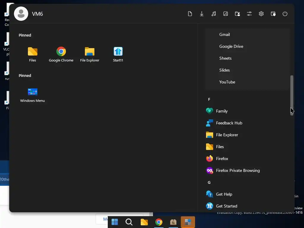Open pinned Windows Menu tile
Image resolution: width=304 pixels, height=228 pixels.
[x=32, y=95]
